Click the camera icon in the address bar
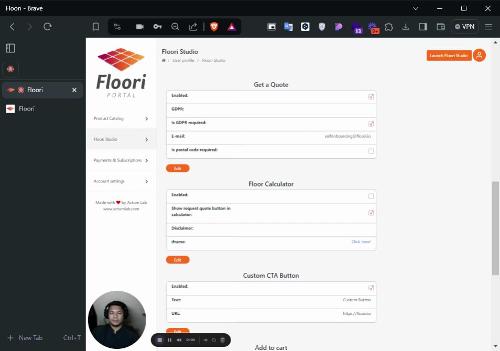This screenshot has height=351, width=500. click(x=139, y=27)
